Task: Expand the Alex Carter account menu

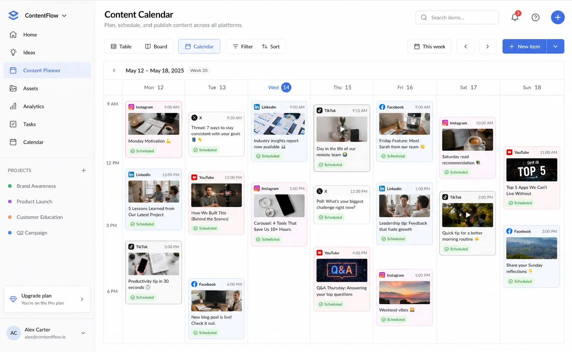Action: click(x=83, y=333)
